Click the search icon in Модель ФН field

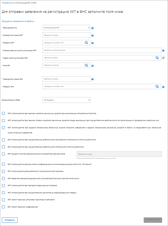(157, 86)
